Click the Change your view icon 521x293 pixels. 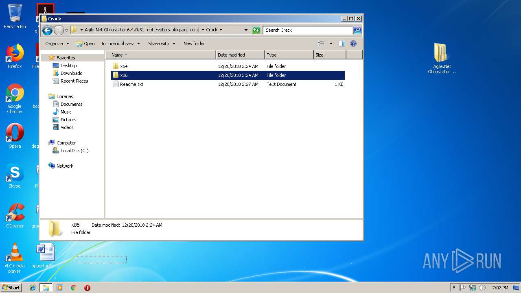tap(321, 44)
